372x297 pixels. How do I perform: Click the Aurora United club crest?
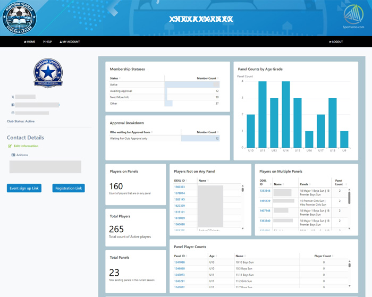tap(48, 73)
